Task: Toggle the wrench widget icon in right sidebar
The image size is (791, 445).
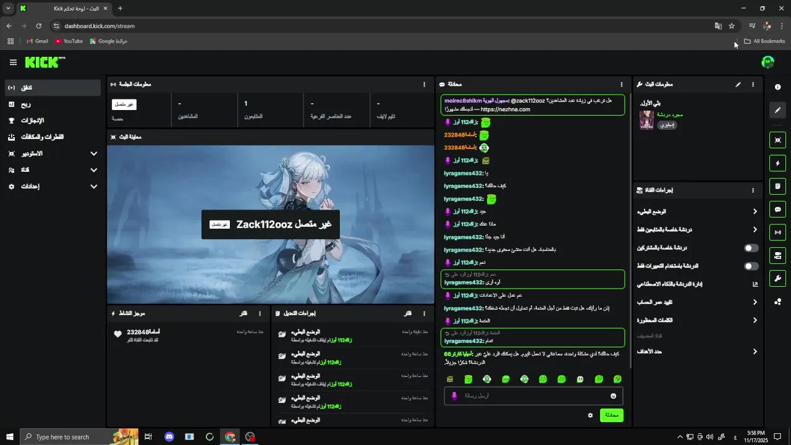Action: [x=777, y=278]
